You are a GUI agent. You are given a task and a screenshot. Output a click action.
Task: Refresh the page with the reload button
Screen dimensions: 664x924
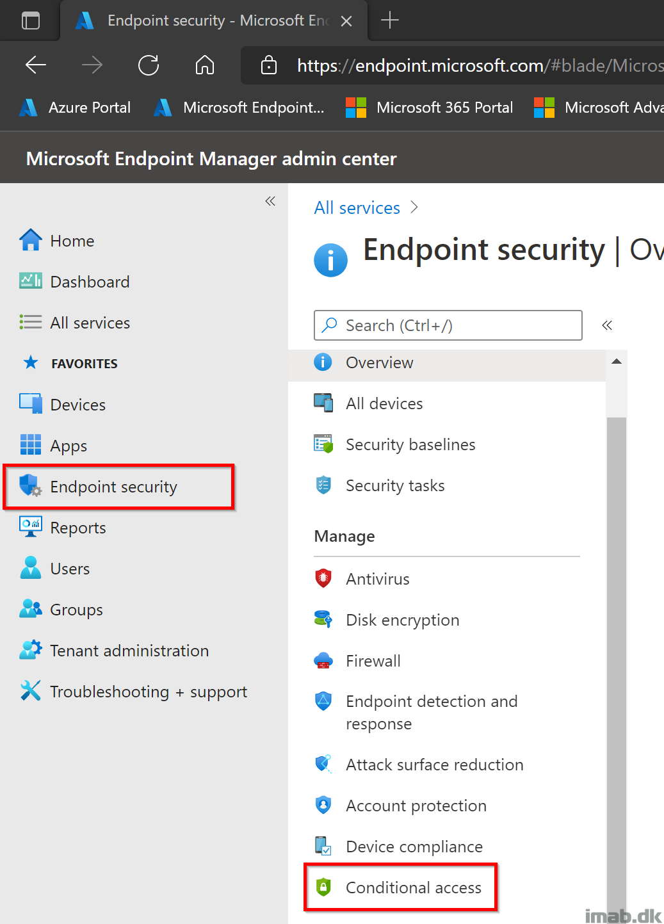149,65
